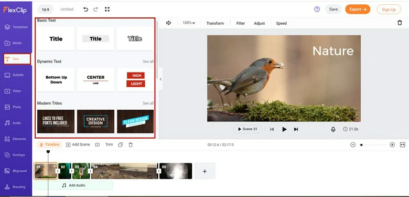Add the Bottom Up Down dynamic text
The height and width of the screenshot is (197, 409).
[x=56, y=80]
